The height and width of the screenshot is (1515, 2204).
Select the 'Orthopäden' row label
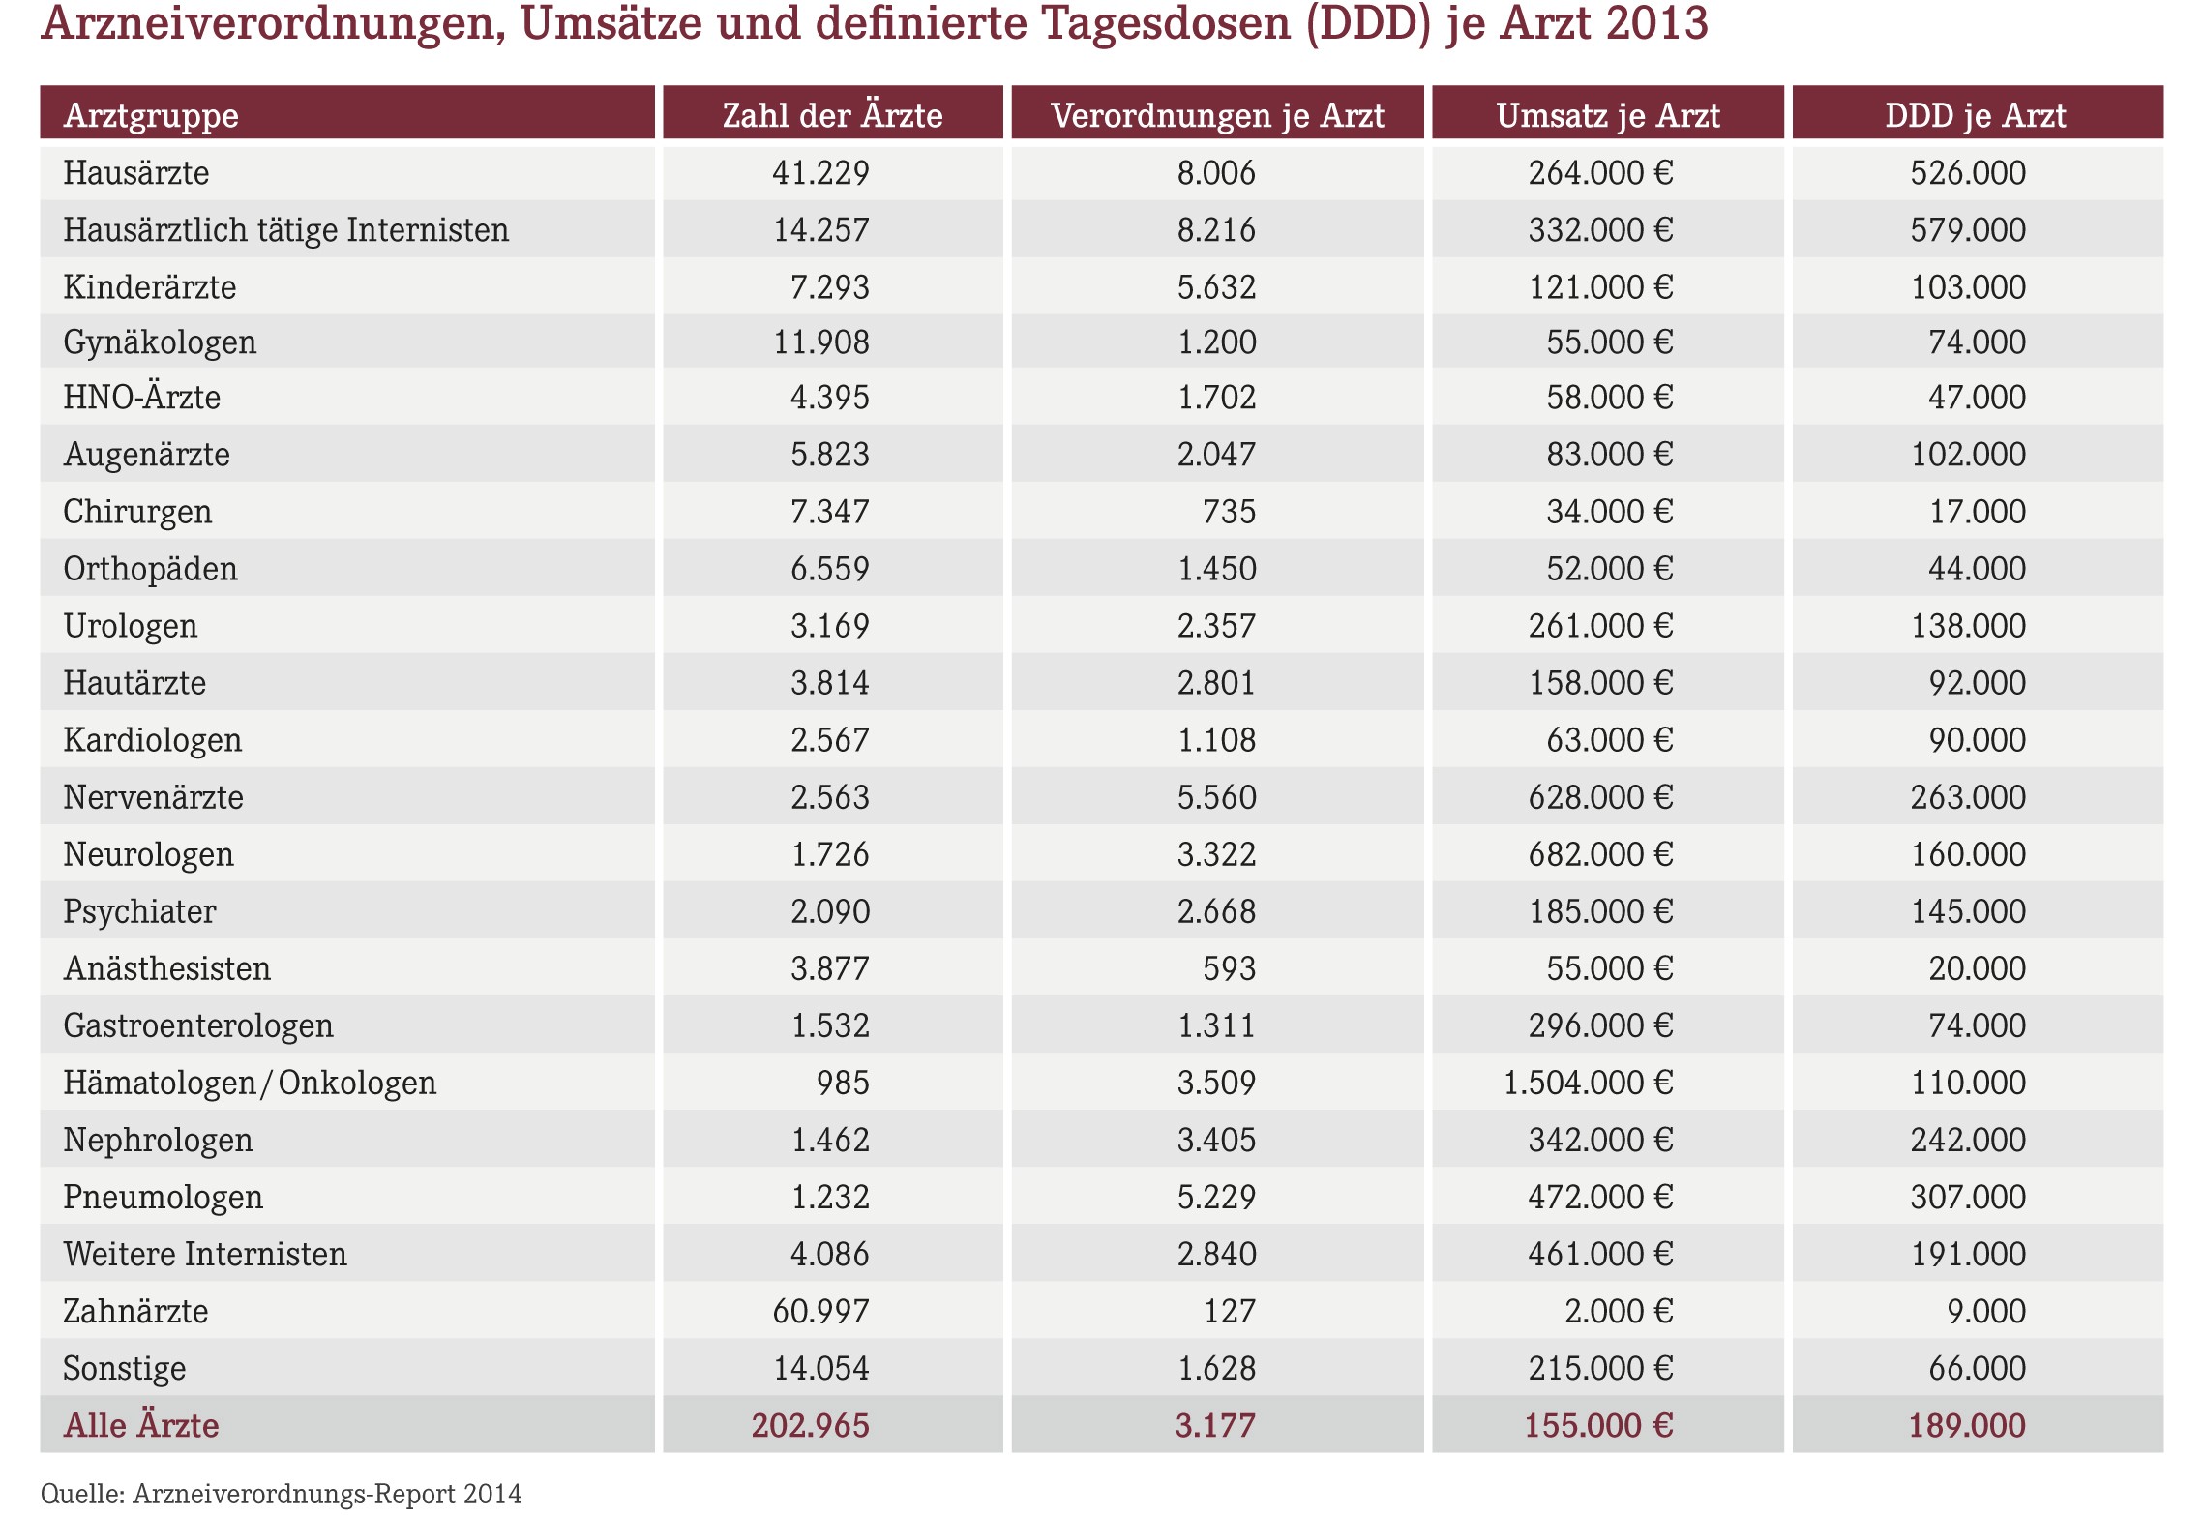tap(150, 569)
